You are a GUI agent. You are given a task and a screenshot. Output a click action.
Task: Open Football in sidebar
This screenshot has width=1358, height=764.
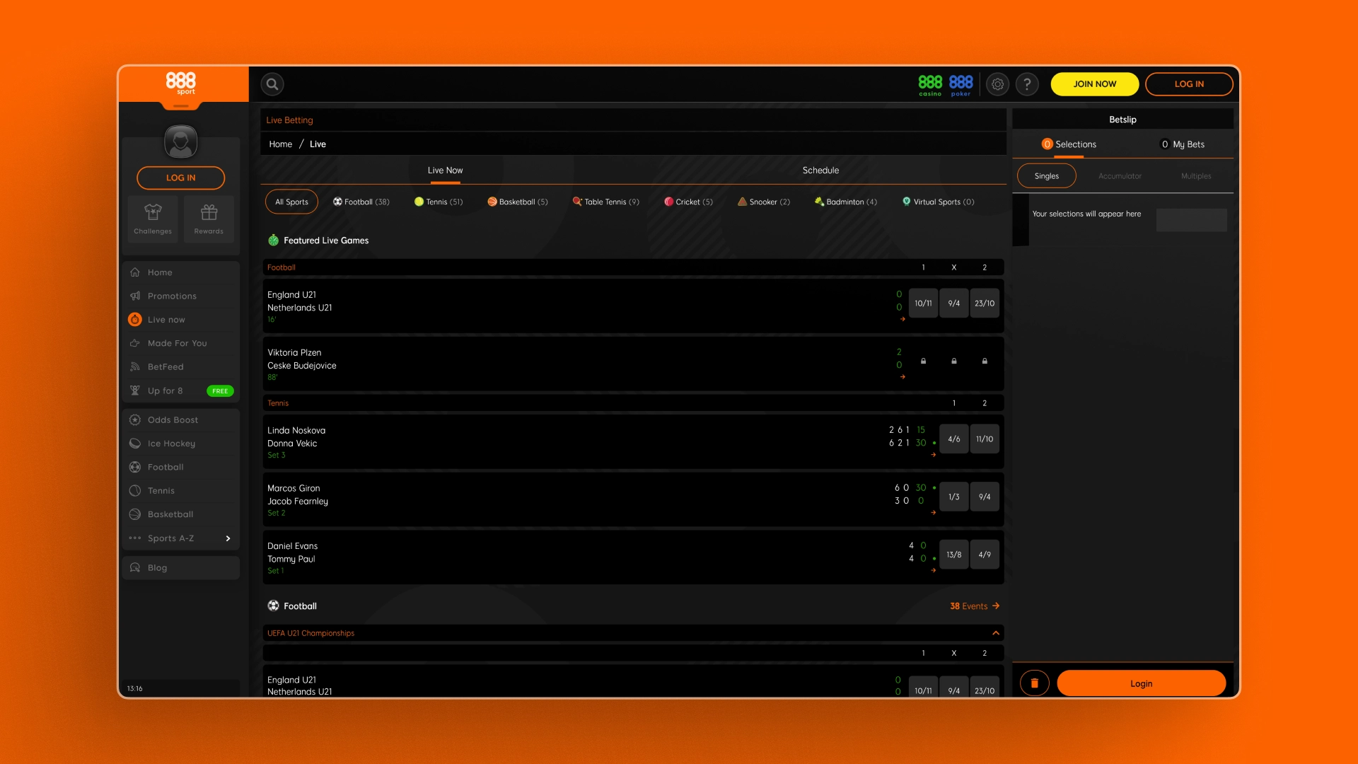(x=181, y=467)
